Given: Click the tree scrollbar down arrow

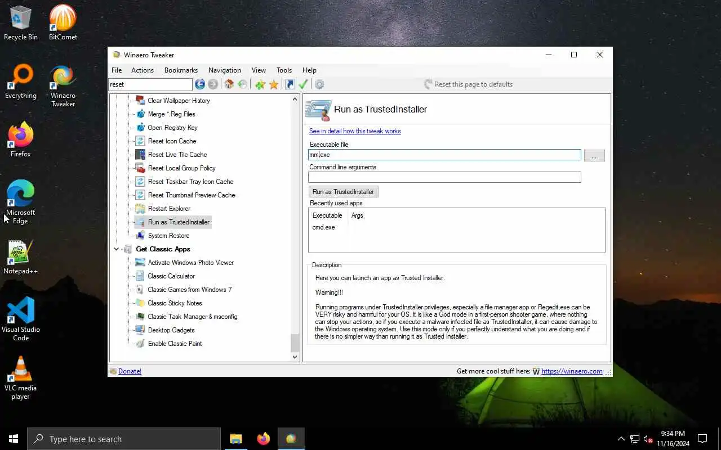Looking at the screenshot, I should (x=295, y=357).
